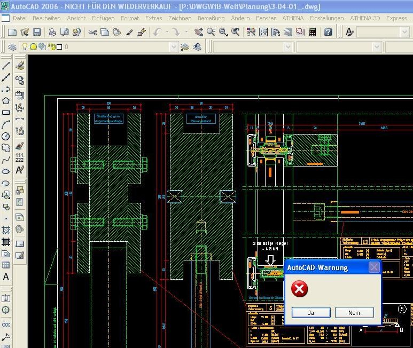
Task: Open the text style dropdown
Action: [x=404, y=33]
